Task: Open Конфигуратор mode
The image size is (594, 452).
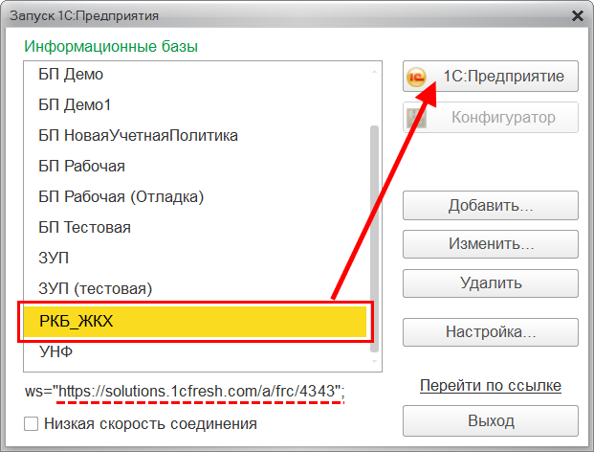Action: click(x=491, y=117)
